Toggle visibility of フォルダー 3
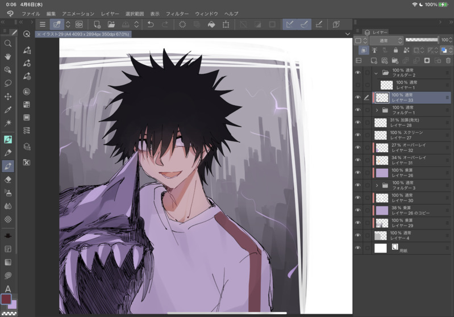454x317 pixels. coord(358,185)
